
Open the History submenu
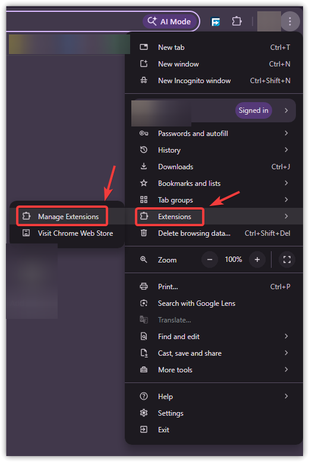coord(214,150)
